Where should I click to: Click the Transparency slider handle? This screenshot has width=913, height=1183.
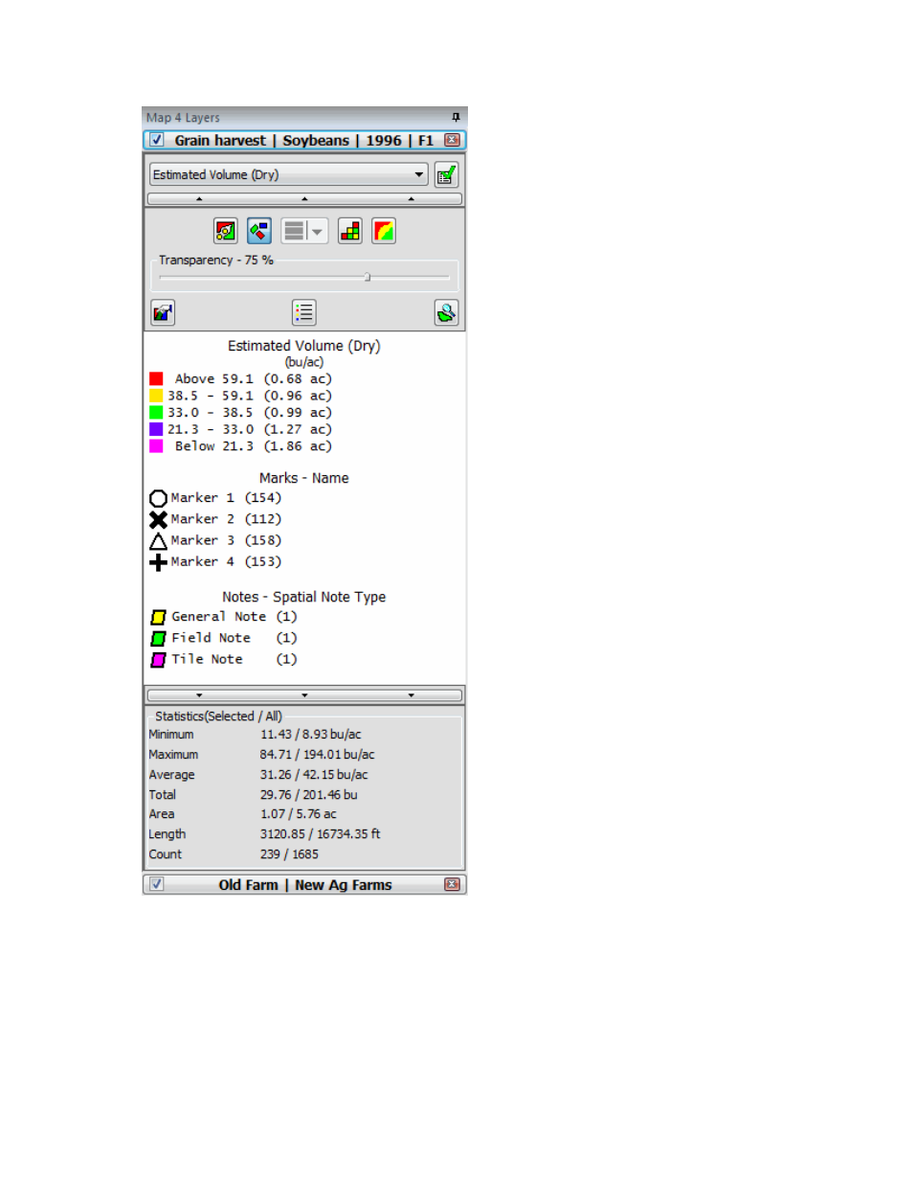[x=367, y=277]
